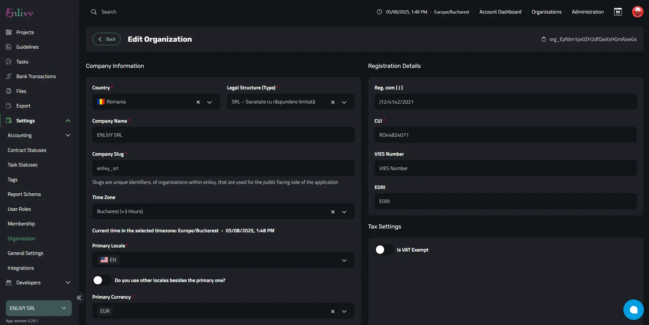Clear the Country selection
The width and height of the screenshot is (649, 325).
click(x=198, y=102)
